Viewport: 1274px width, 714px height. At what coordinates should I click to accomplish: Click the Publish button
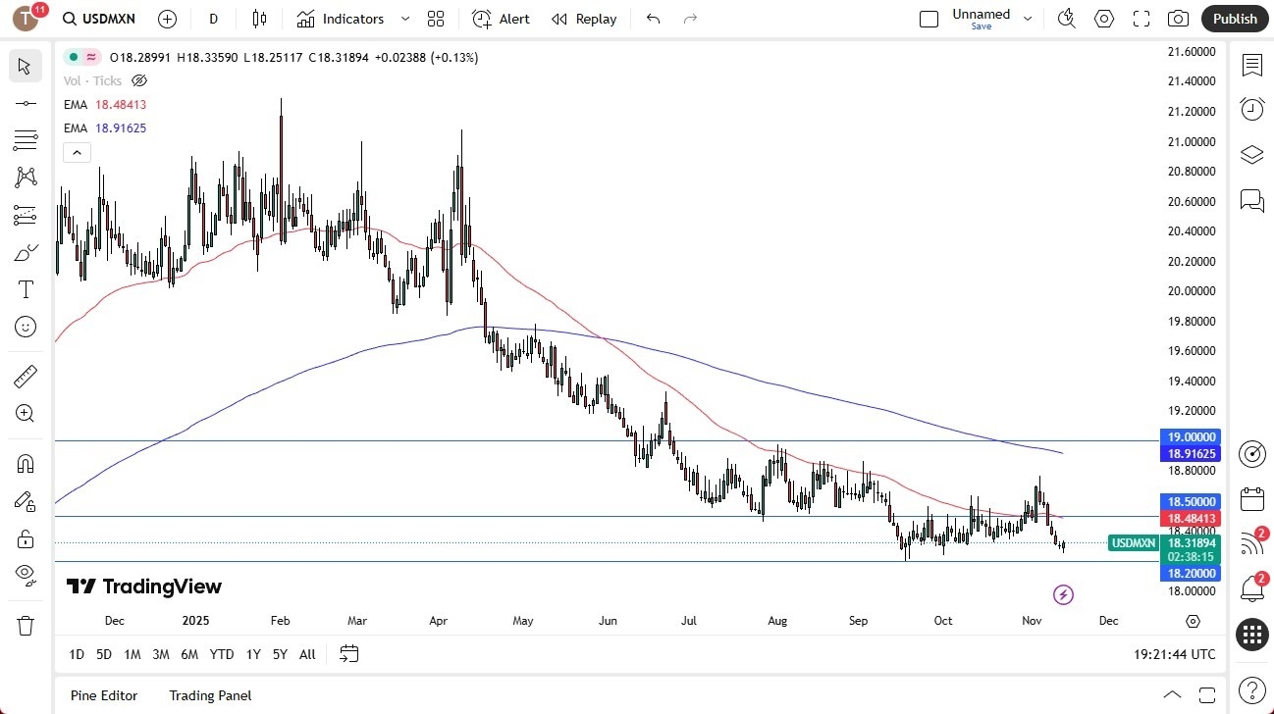[x=1234, y=19]
